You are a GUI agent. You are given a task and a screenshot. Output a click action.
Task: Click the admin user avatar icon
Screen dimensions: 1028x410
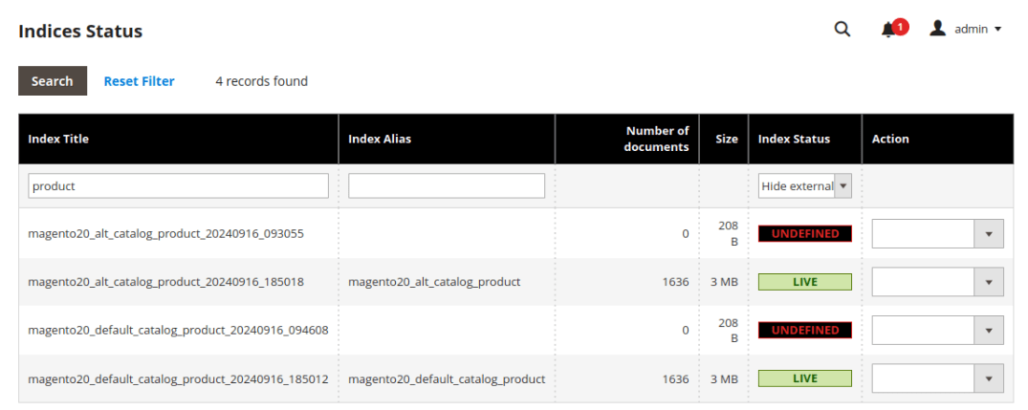pos(938,29)
